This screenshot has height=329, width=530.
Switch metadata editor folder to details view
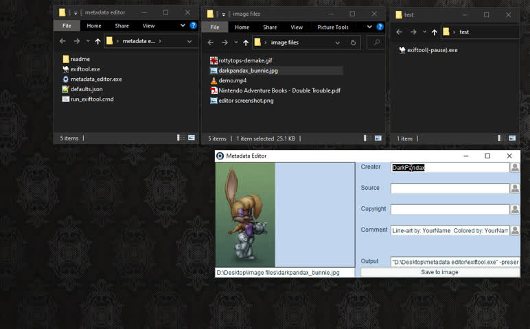point(181,138)
